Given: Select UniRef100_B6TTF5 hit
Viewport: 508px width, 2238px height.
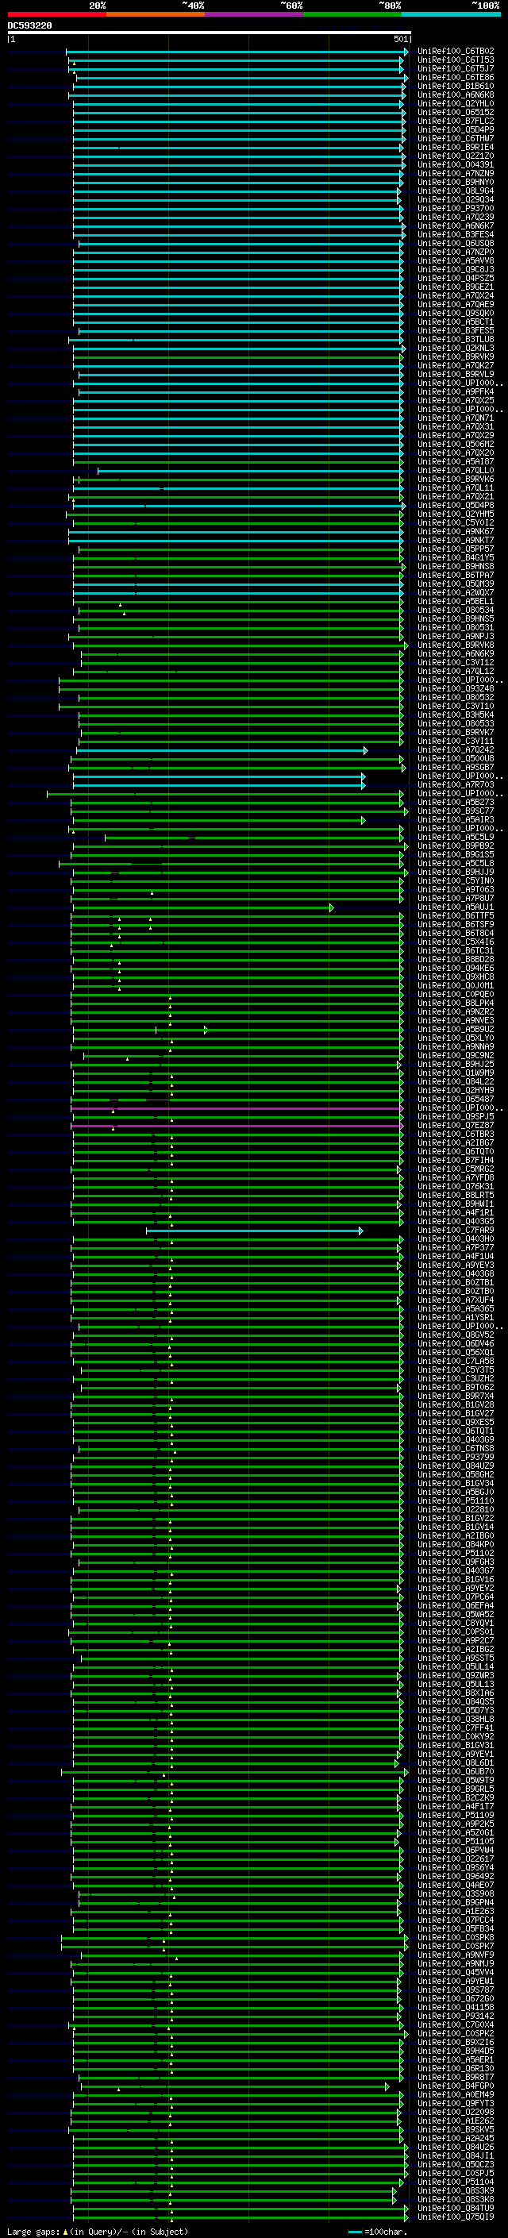Looking at the screenshot, I should click(456, 915).
